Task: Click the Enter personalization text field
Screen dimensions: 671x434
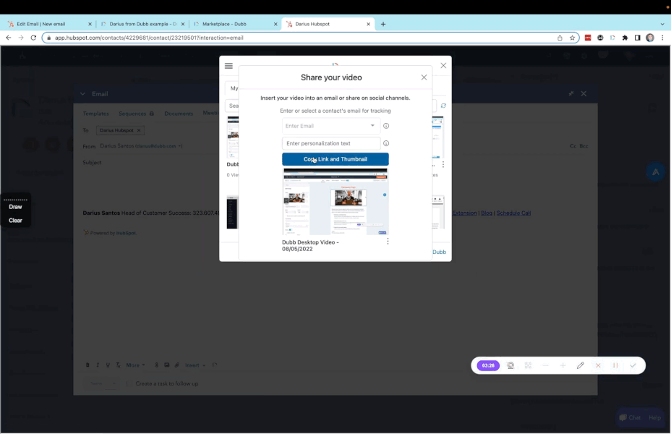Action: click(x=330, y=143)
